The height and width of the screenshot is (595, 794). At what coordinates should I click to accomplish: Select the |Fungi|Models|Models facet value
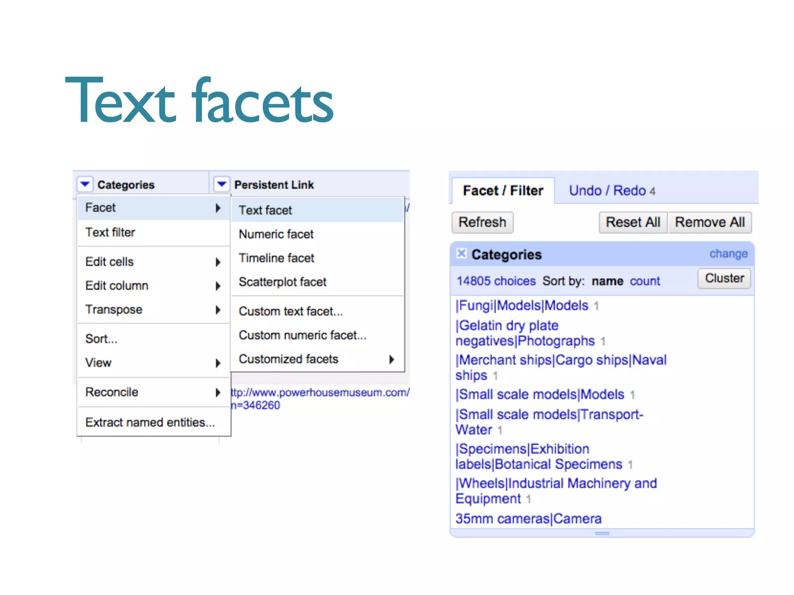tap(522, 306)
